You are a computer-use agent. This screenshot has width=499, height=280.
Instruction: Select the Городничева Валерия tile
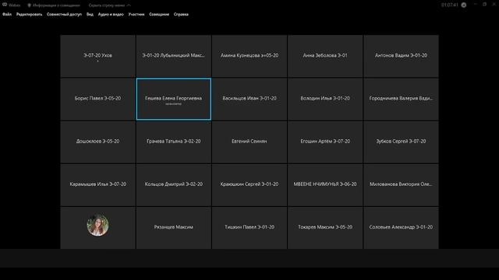[x=401, y=99]
